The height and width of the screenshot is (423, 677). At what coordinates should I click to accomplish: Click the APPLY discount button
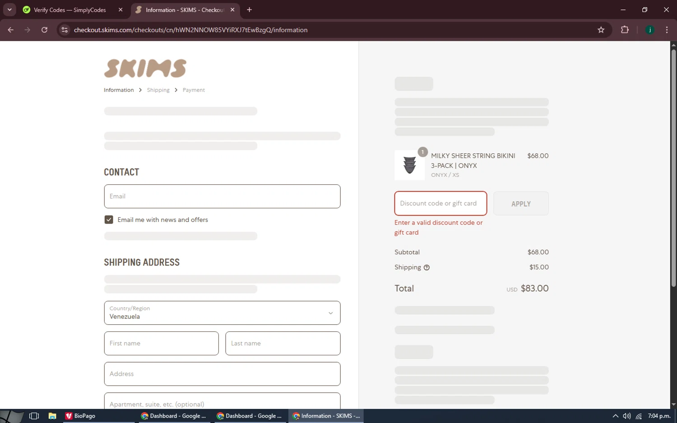point(521,203)
